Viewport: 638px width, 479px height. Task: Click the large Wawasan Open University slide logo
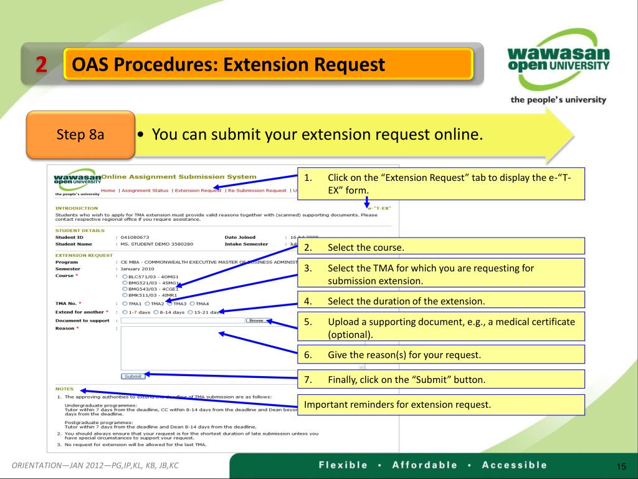pos(558,66)
